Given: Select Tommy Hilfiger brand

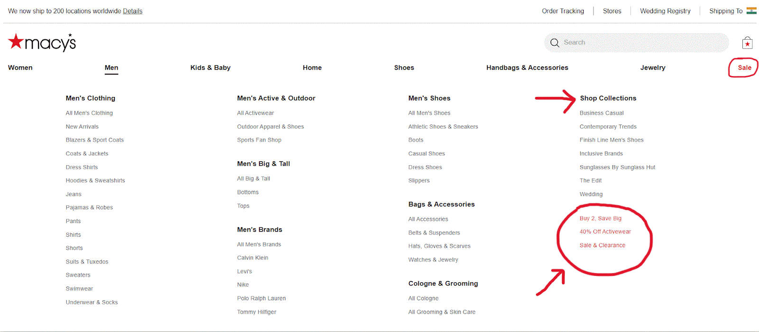Looking at the screenshot, I should click(257, 312).
